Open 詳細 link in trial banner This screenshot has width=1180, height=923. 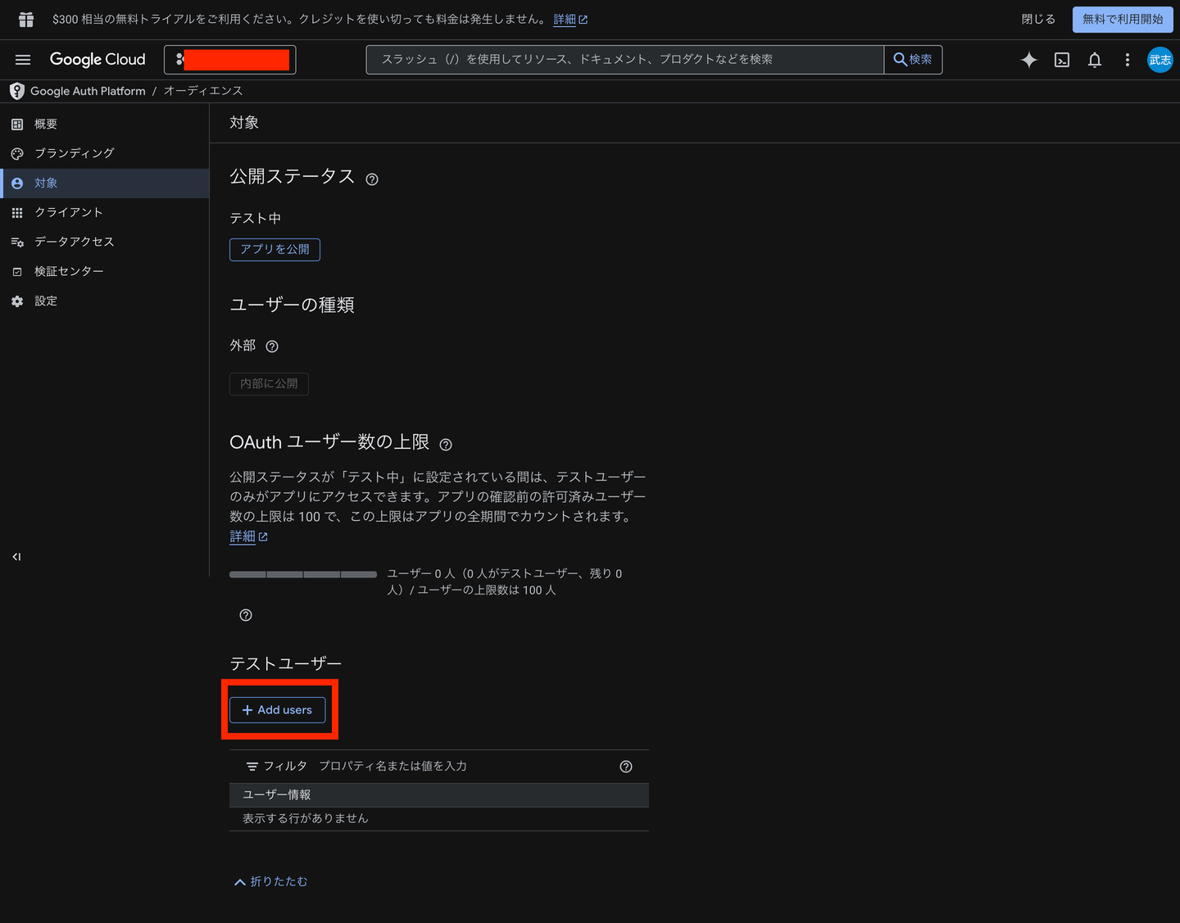pyautogui.click(x=570, y=19)
